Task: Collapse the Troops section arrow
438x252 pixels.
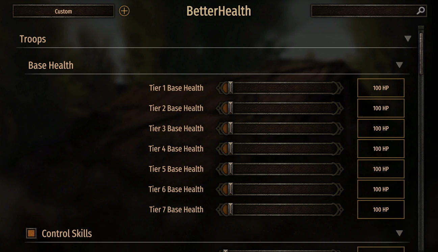Action: [408, 39]
